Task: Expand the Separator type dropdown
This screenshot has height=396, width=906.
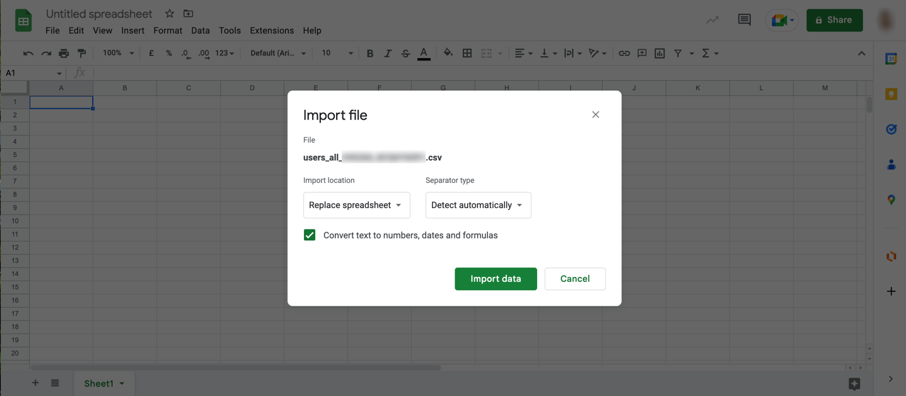Action: [478, 205]
